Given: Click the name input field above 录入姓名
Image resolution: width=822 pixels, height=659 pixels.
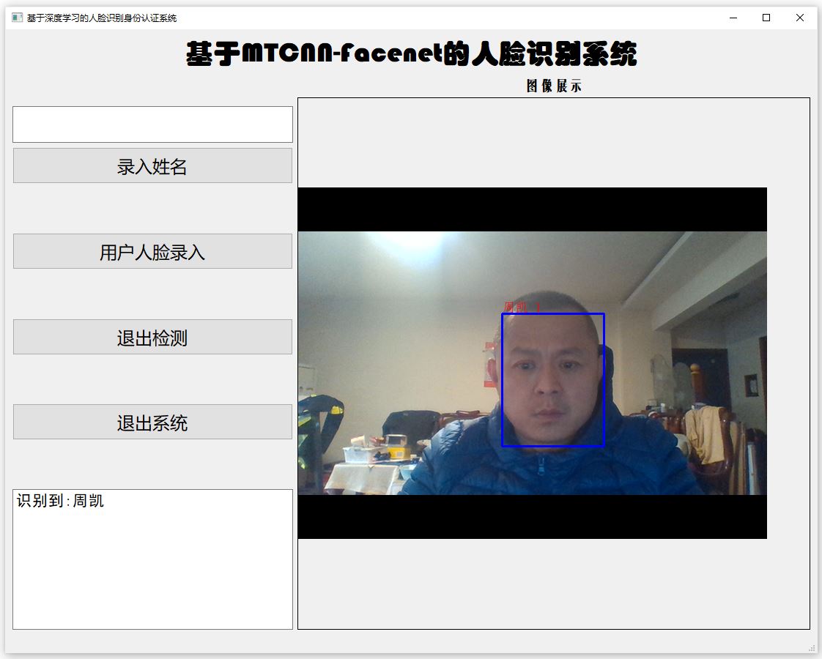Looking at the screenshot, I should [152, 124].
